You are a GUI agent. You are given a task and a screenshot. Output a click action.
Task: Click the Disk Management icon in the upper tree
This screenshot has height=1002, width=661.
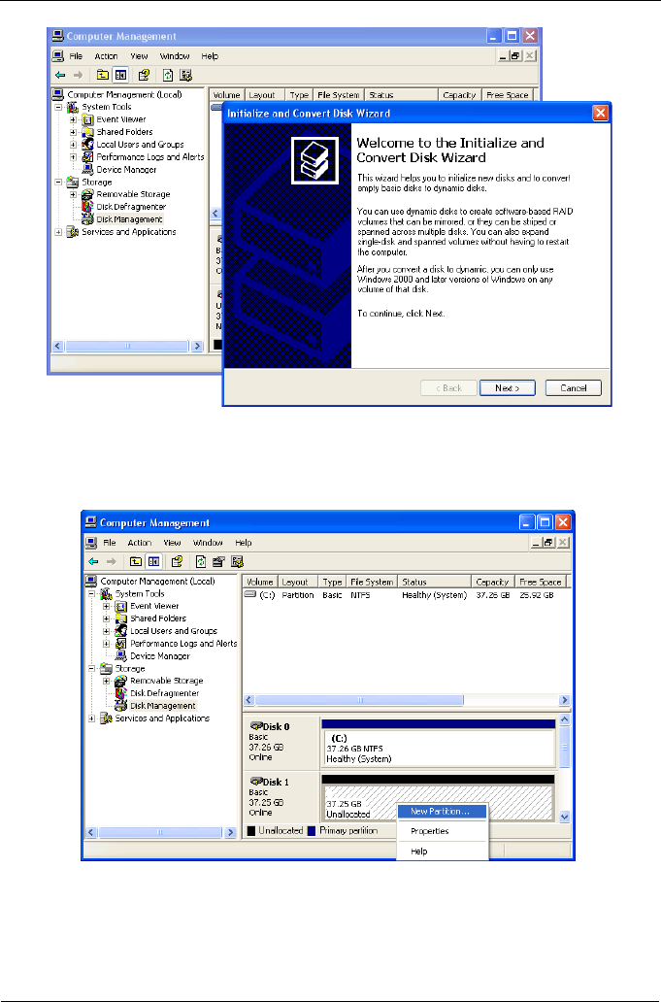pos(87,219)
